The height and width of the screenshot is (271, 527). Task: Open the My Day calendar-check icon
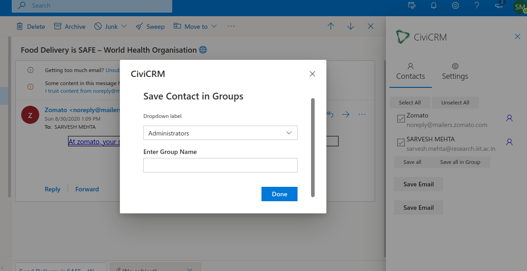(x=412, y=5)
